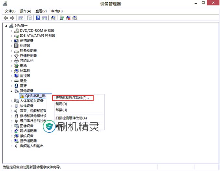Image resolution: width=220 pixels, height=171 pixels.
Task: Select the 蓝牙 Bluetooth icon
Action: (16, 86)
